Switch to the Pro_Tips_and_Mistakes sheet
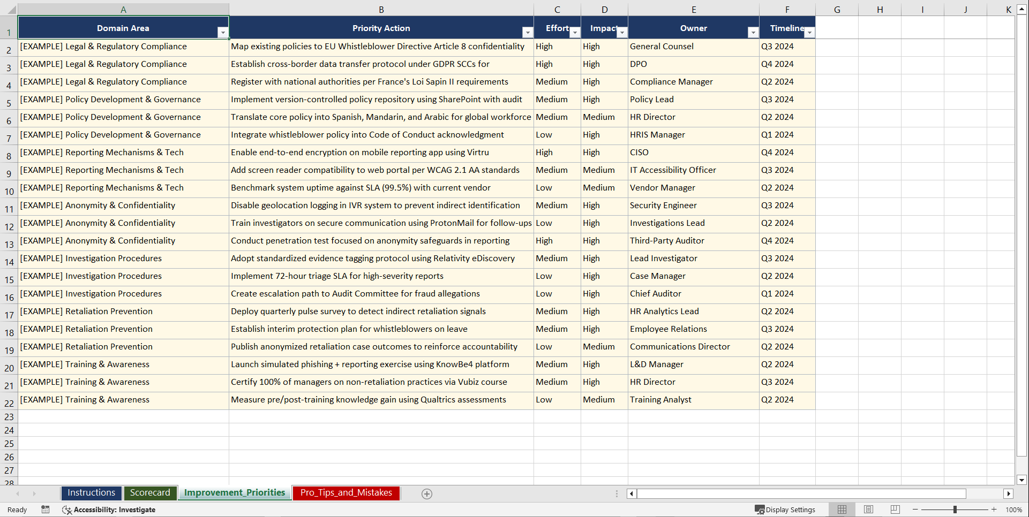 pyautogui.click(x=346, y=493)
